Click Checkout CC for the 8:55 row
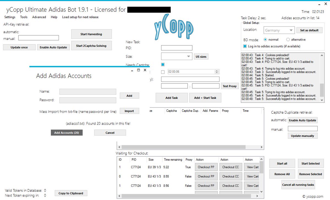The image size is (330, 200). click(x=231, y=176)
